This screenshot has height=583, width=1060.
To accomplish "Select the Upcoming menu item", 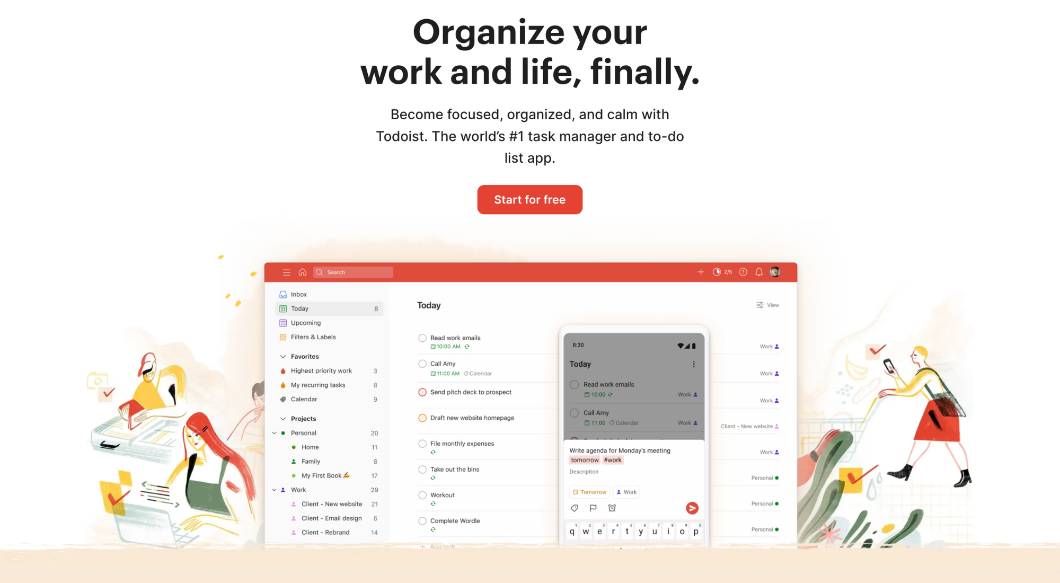I will click(x=305, y=322).
